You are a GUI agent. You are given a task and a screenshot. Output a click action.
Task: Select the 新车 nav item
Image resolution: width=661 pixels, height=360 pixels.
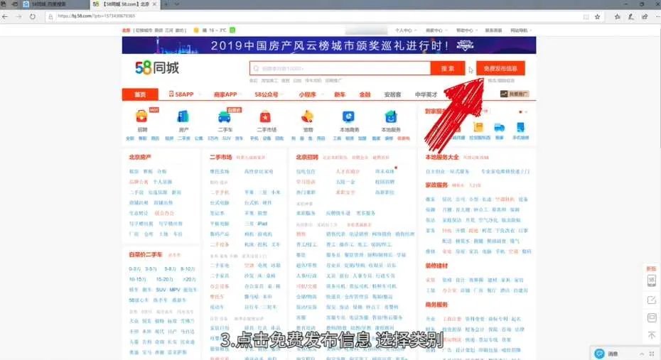coord(340,94)
